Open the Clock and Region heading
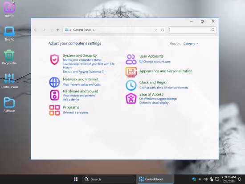 point(154,82)
